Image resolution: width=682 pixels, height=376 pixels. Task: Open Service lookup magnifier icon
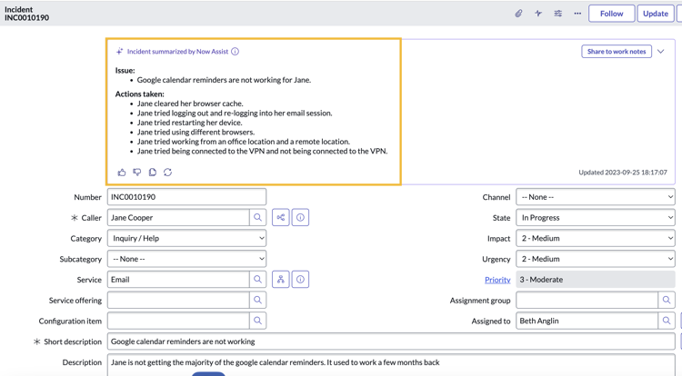257,280
